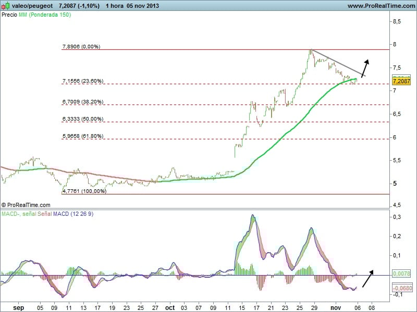Click the 7,2087 (-1,10%) quote in header
Image resolution: width=417 pixels, height=312 pixels.
click(x=79, y=6)
